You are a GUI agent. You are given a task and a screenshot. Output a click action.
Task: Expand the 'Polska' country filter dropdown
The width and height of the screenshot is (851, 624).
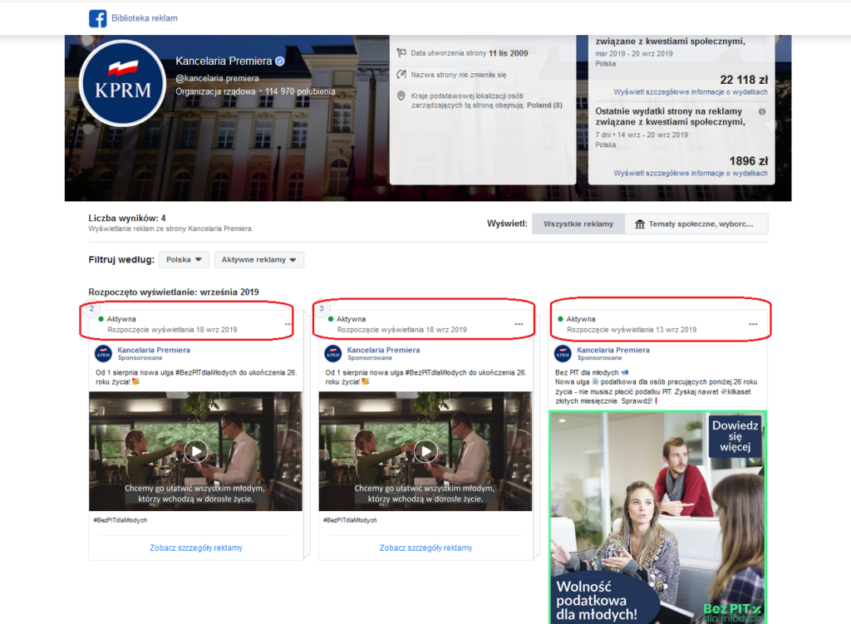click(184, 260)
